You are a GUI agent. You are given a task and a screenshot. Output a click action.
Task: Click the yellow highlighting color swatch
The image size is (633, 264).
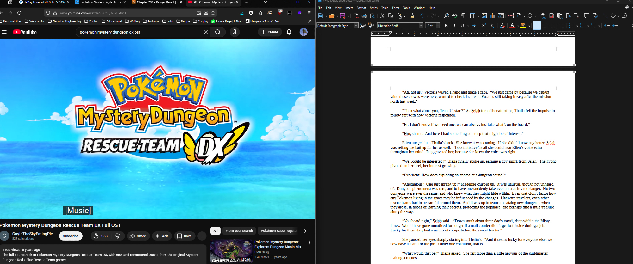click(x=523, y=26)
